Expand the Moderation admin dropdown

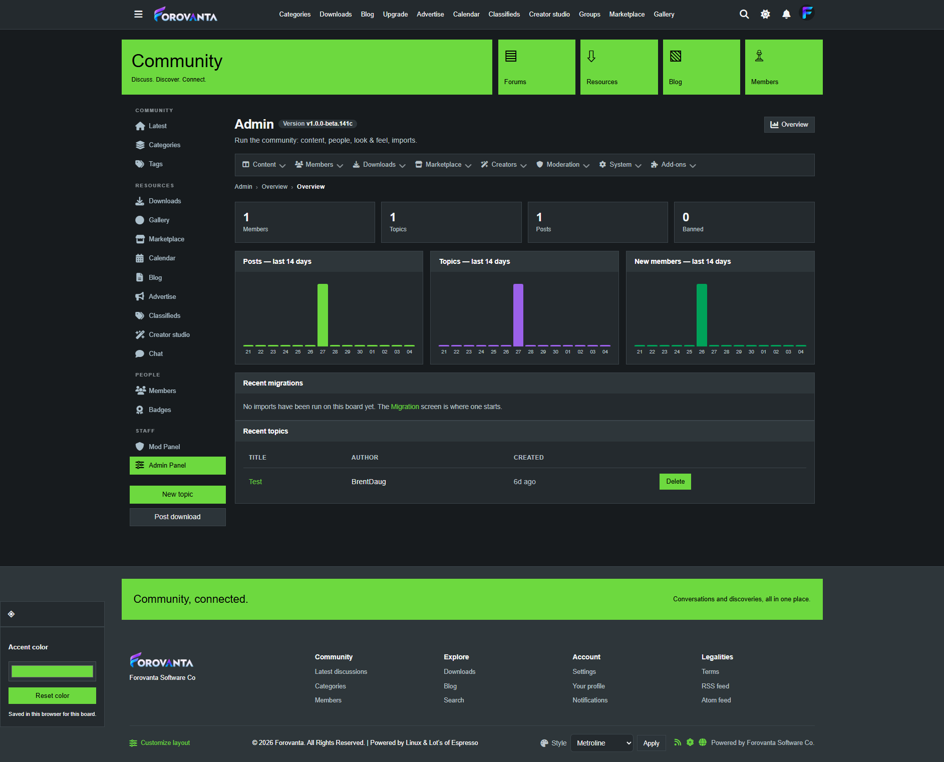tap(562, 165)
